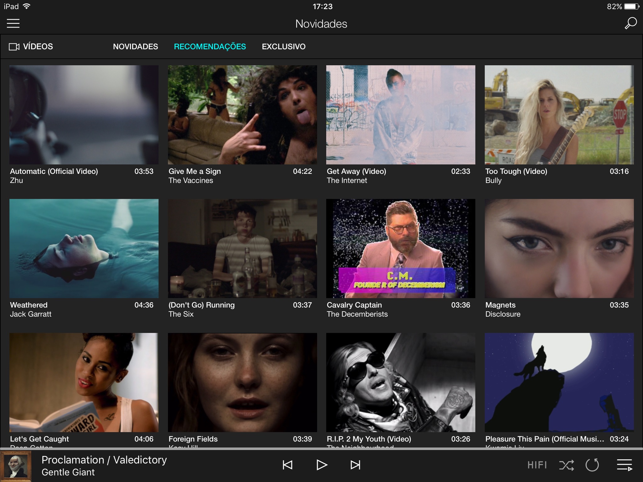The height and width of the screenshot is (482, 643).
Task: Click the title Too Tough (Video)
Action: tap(516, 171)
